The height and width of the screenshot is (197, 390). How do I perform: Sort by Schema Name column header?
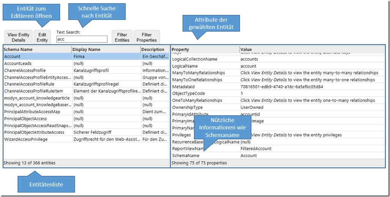37,49
